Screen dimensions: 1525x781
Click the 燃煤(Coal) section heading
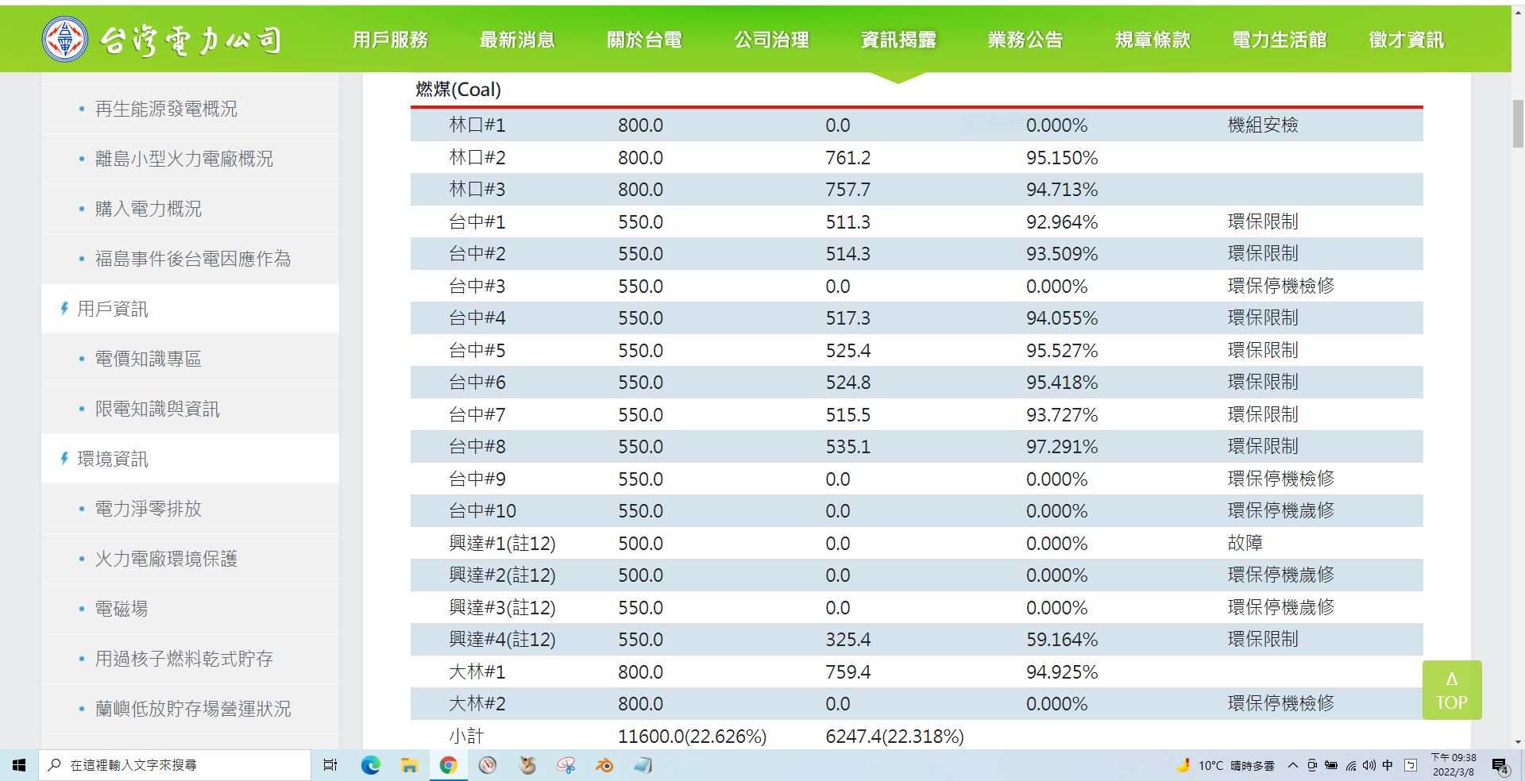(x=458, y=90)
